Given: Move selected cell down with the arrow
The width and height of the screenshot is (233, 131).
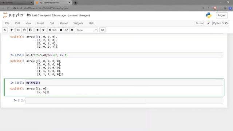Looking at the screenshot, I should point(43,30).
